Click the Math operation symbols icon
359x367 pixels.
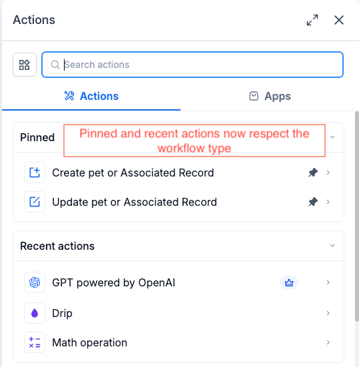[x=35, y=342]
